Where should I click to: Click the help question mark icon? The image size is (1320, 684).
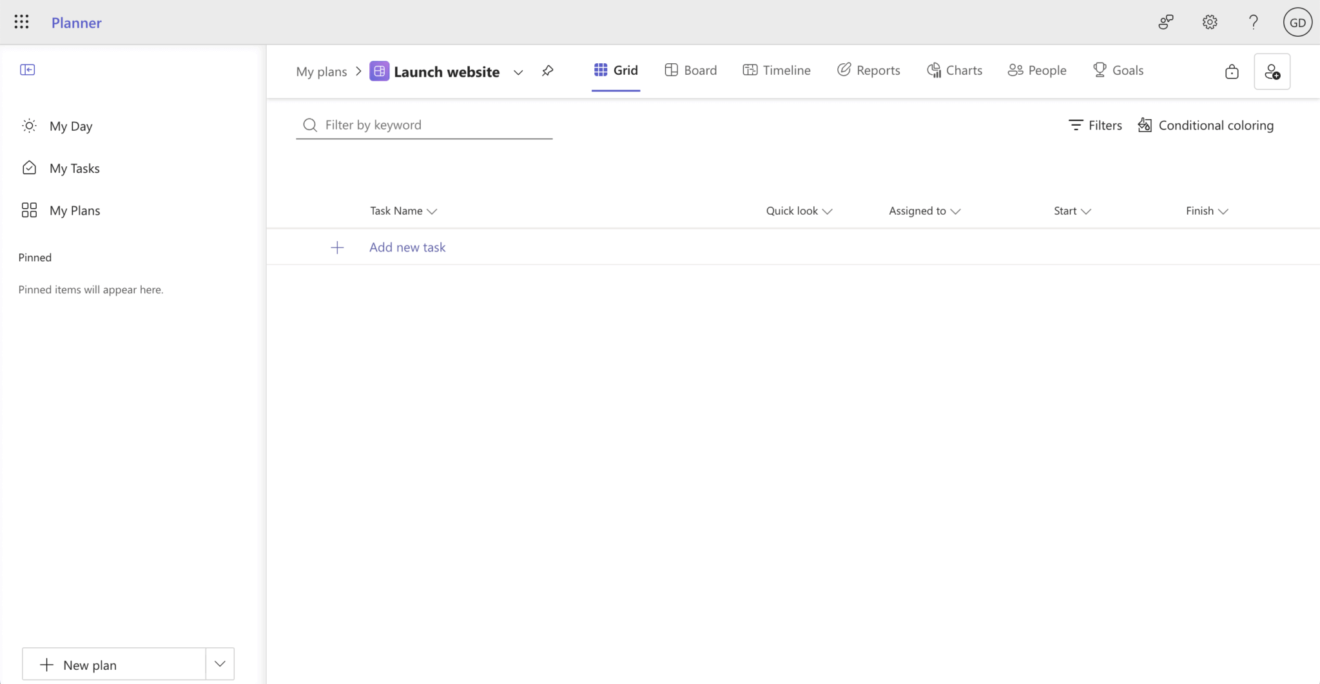tap(1253, 22)
